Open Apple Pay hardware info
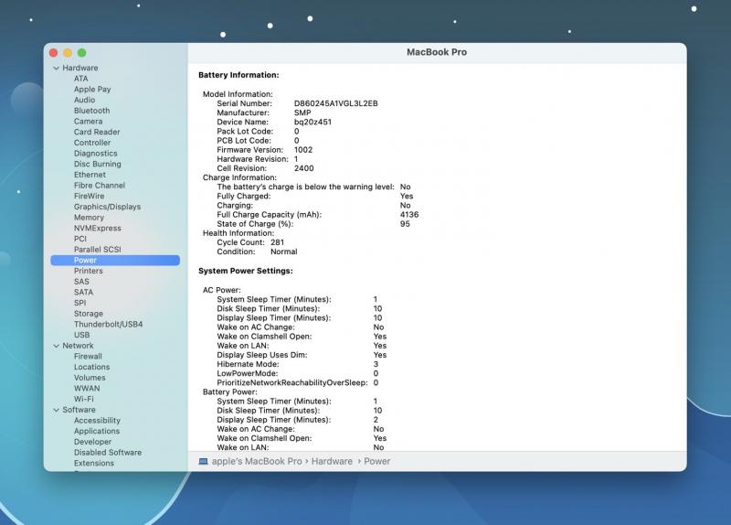 coord(92,89)
